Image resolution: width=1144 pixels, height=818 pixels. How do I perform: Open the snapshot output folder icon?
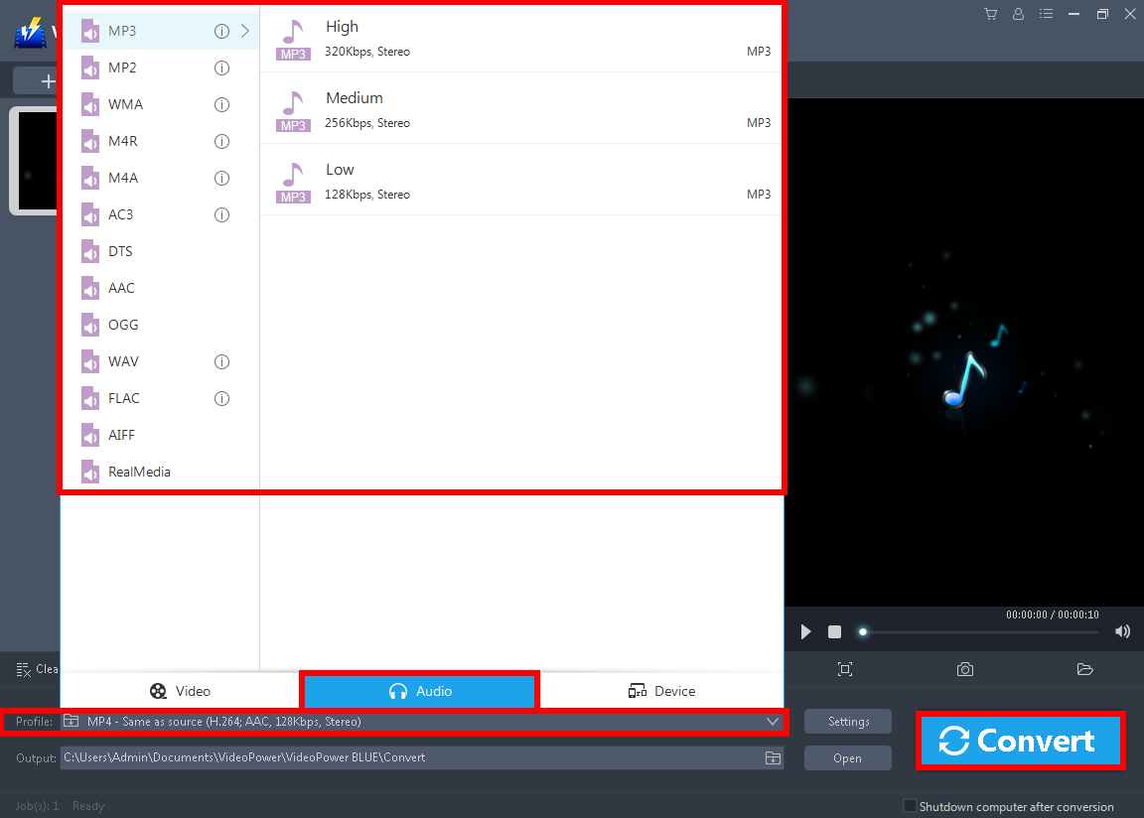pyautogui.click(x=1084, y=669)
